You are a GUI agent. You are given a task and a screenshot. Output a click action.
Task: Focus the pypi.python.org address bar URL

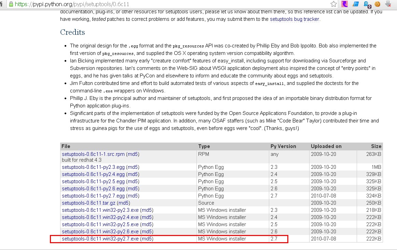click(x=72, y=4)
